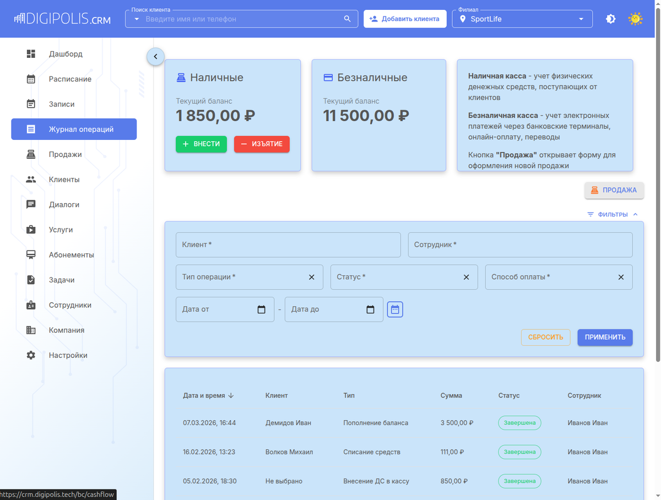Sort by Дата и время column header
This screenshot has height=500, width=661.
coord(209,395)
